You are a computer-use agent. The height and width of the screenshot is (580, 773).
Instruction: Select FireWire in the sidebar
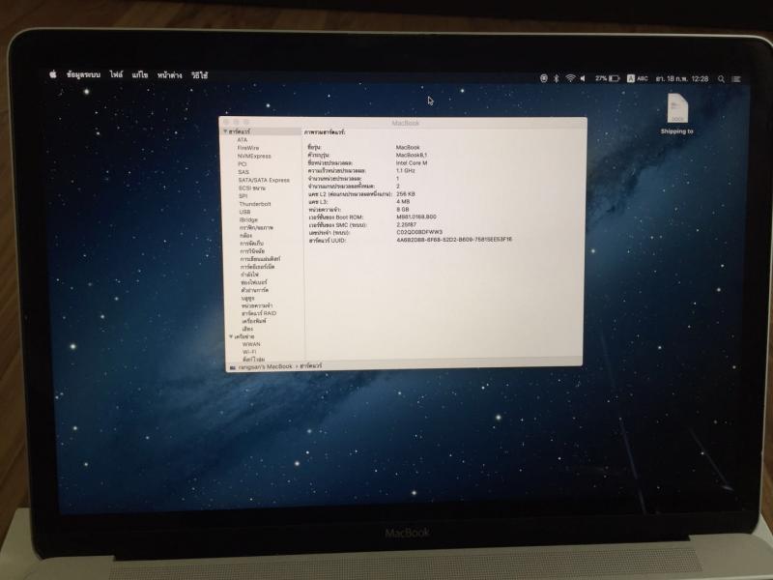(x=248, y=148)
